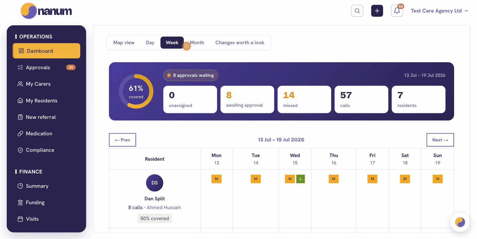Image resolution: width=477 pixels, height=239 pixels.
Task: Expand Test Care Agency Ltd account dropdown
Action: point(439,11)
